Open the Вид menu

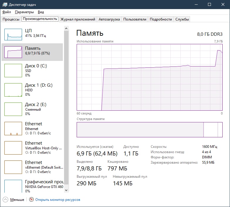(x=41, y=12)
